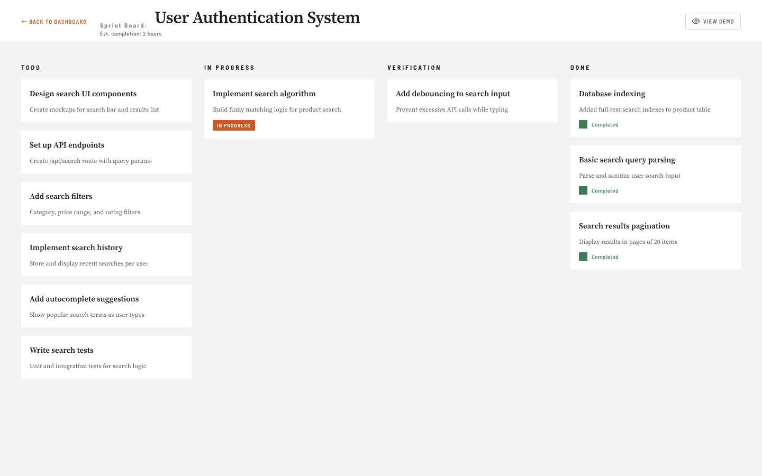Viewport: 762px width, 476px height.
Task: Click the back arrow icon
Action: (x=24, y=22)
